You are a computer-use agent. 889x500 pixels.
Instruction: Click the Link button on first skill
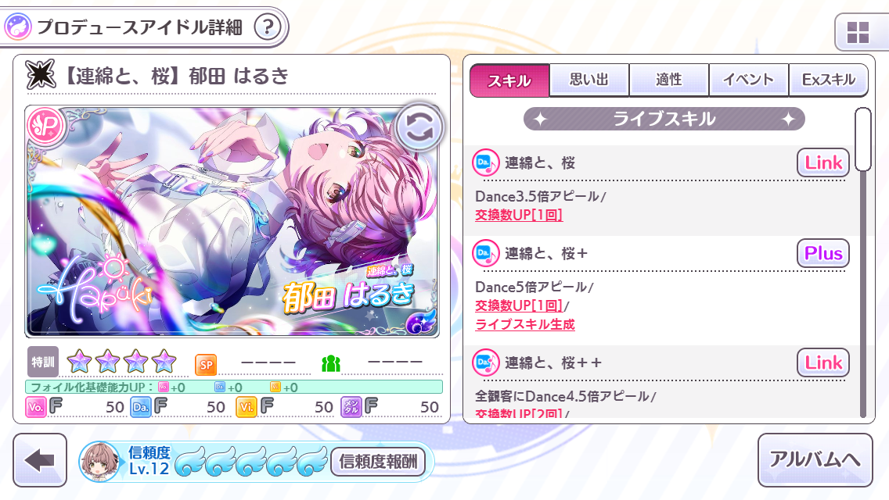(x=823, y=163)
